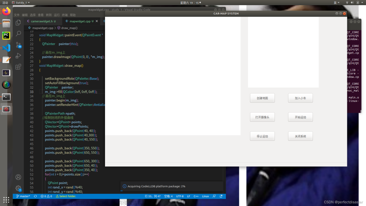
Task: Click the volume icon in top bar
Action: click(352, 3)
